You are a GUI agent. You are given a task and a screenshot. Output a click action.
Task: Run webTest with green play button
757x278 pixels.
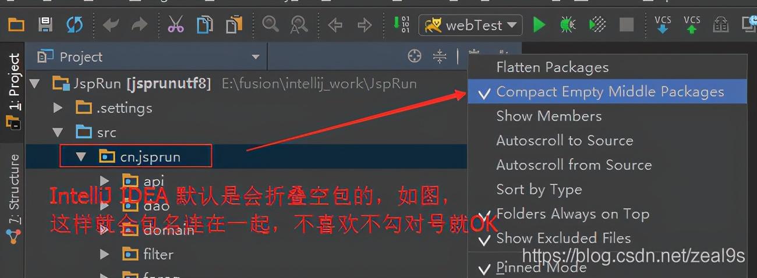pyautogui.click(x=539, y=25)
